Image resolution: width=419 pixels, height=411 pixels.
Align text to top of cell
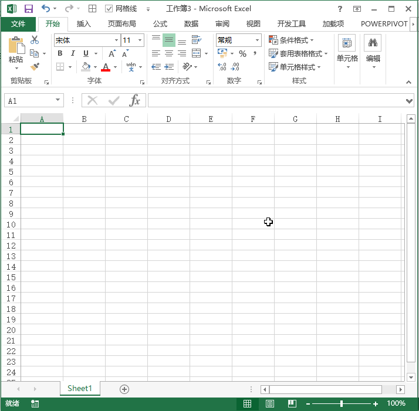pyautogui.click(x=156, y=40)
